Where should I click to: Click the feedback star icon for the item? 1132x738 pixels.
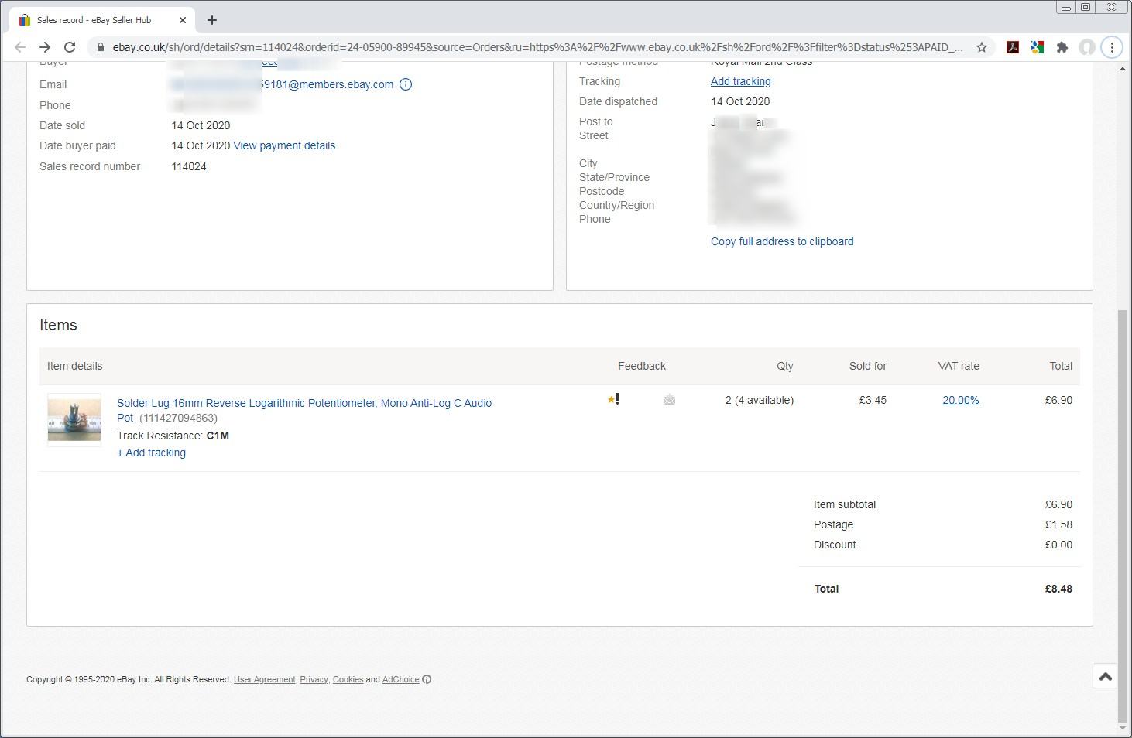pos(611,399)
